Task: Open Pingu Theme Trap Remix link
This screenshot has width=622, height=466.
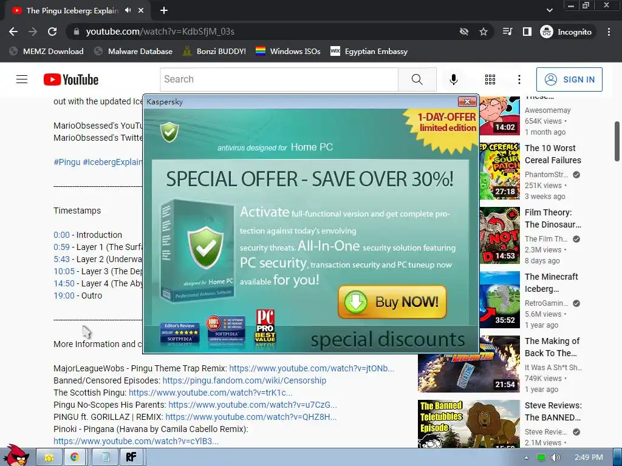Action: point(312,368)
